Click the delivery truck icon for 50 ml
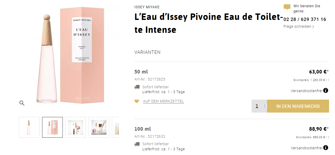Image resolution: width=335 pixels, height=155 pixels. [x=137, y=87]
